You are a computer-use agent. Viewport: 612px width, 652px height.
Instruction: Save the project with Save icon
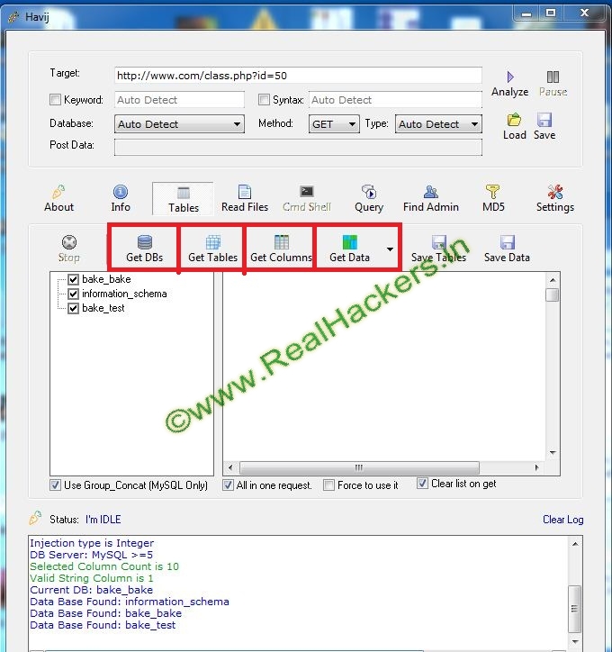pyautogui.click(x=544, y=120)
